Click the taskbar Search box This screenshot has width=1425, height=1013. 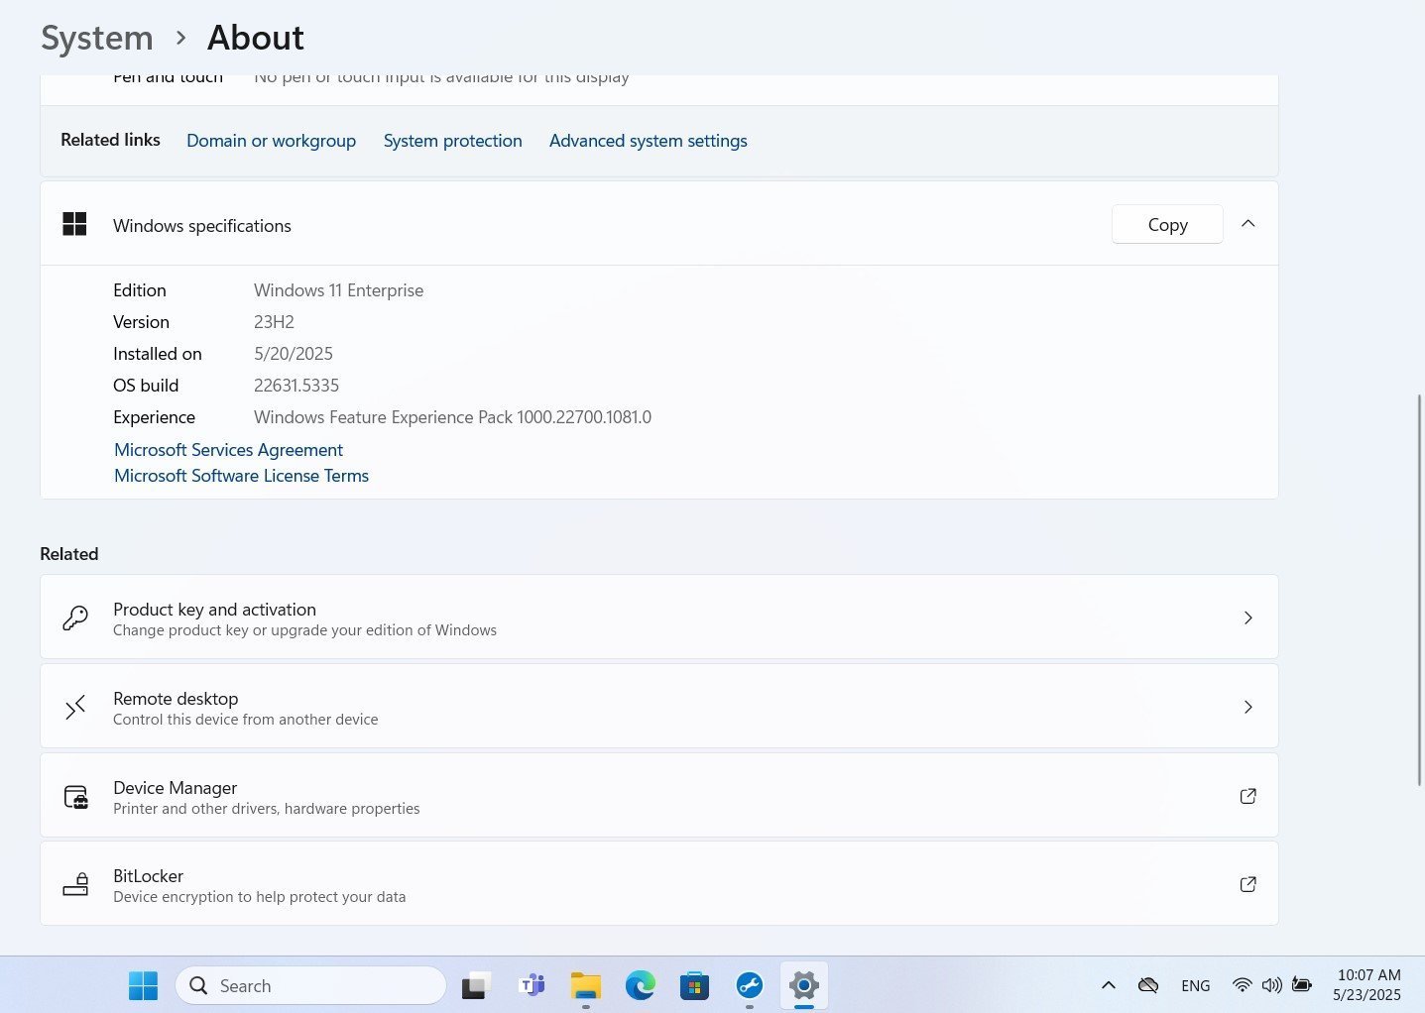(310, 985)
